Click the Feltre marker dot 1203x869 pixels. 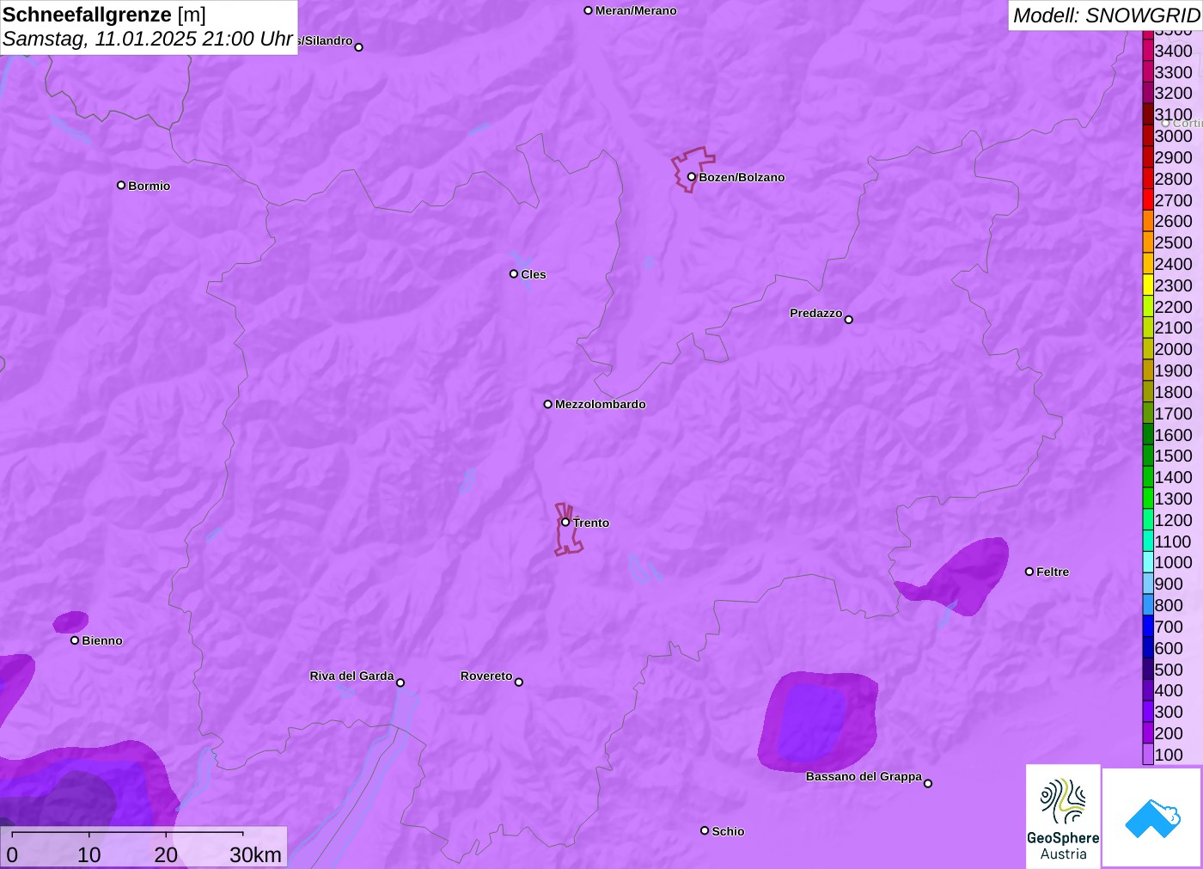(x=1029, y=572)
